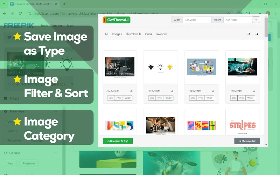Save the 390 x 280 image as PNG
280x175 pixels.
pos(119,98)
